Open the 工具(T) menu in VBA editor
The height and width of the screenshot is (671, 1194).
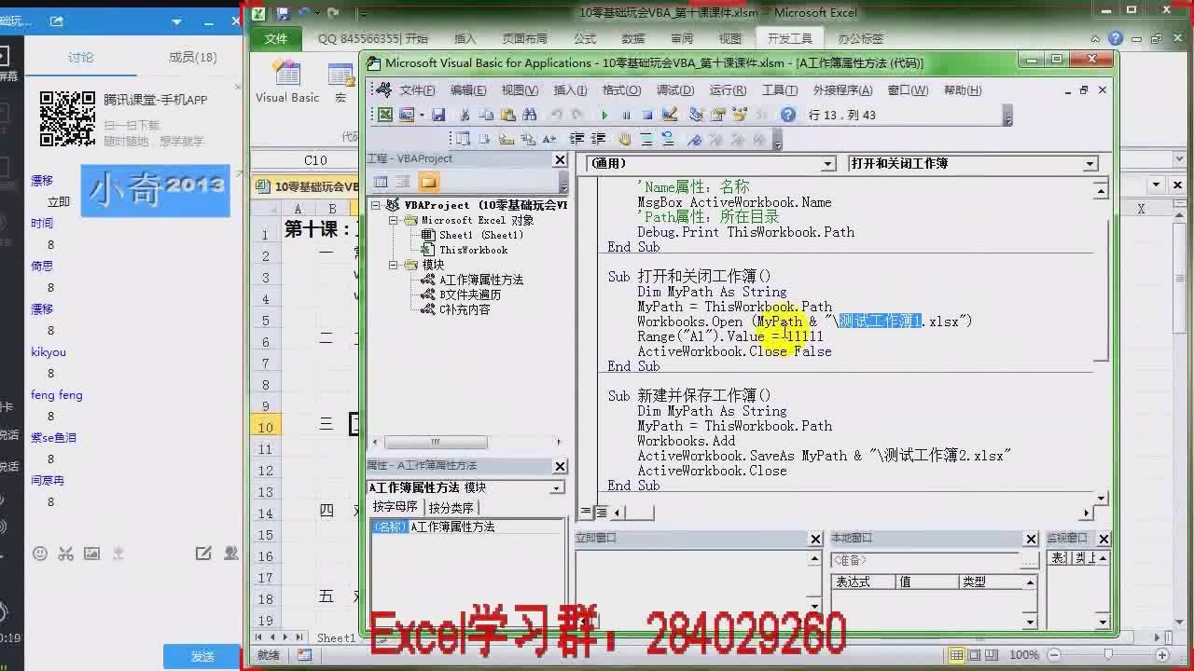tap(780, 90)
